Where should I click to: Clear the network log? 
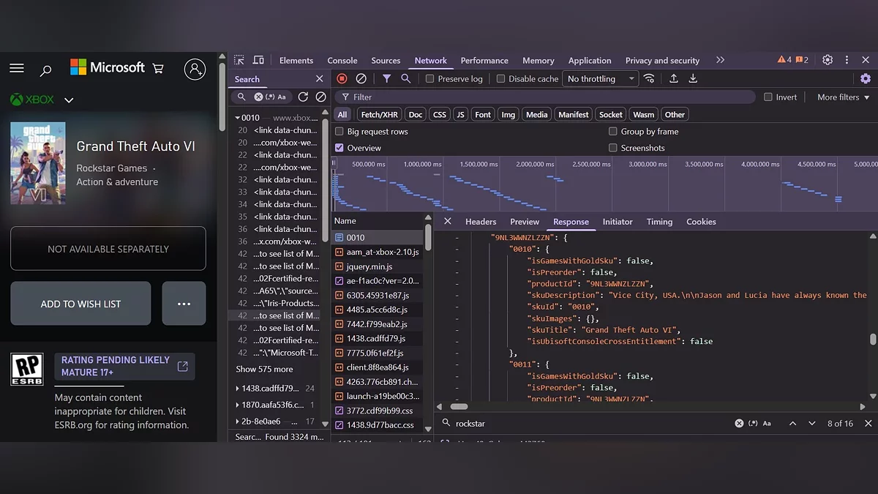(361, 79)
